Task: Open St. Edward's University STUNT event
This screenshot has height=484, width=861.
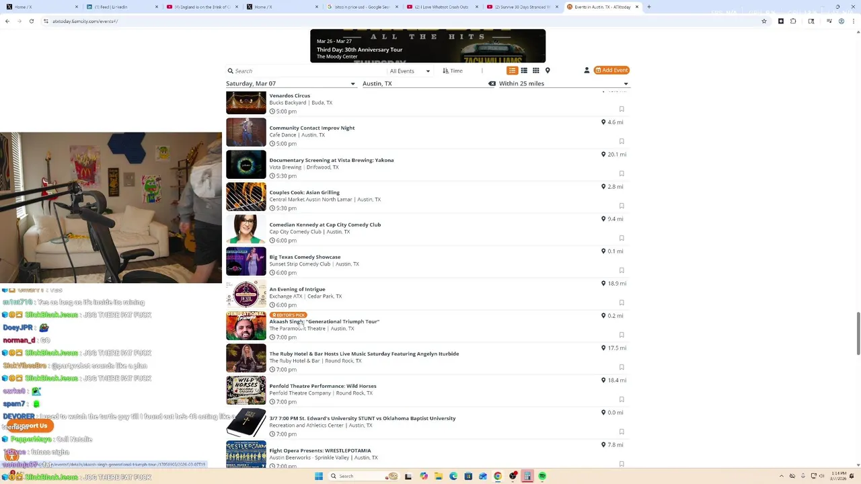Action: [x=362, y=418]
